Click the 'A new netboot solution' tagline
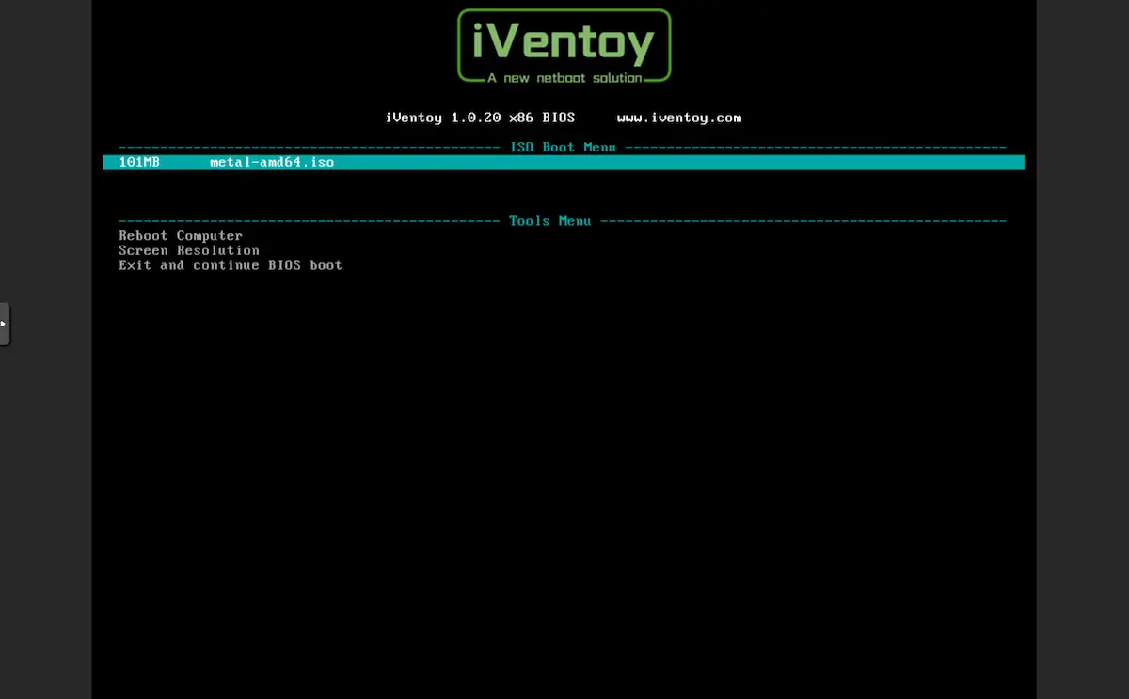The width and height of the screenshot is (1129, 699). pos(564,78)
